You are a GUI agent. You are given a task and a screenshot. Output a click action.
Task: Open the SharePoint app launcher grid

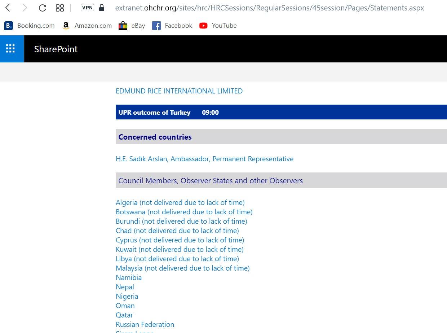(10, 49)
